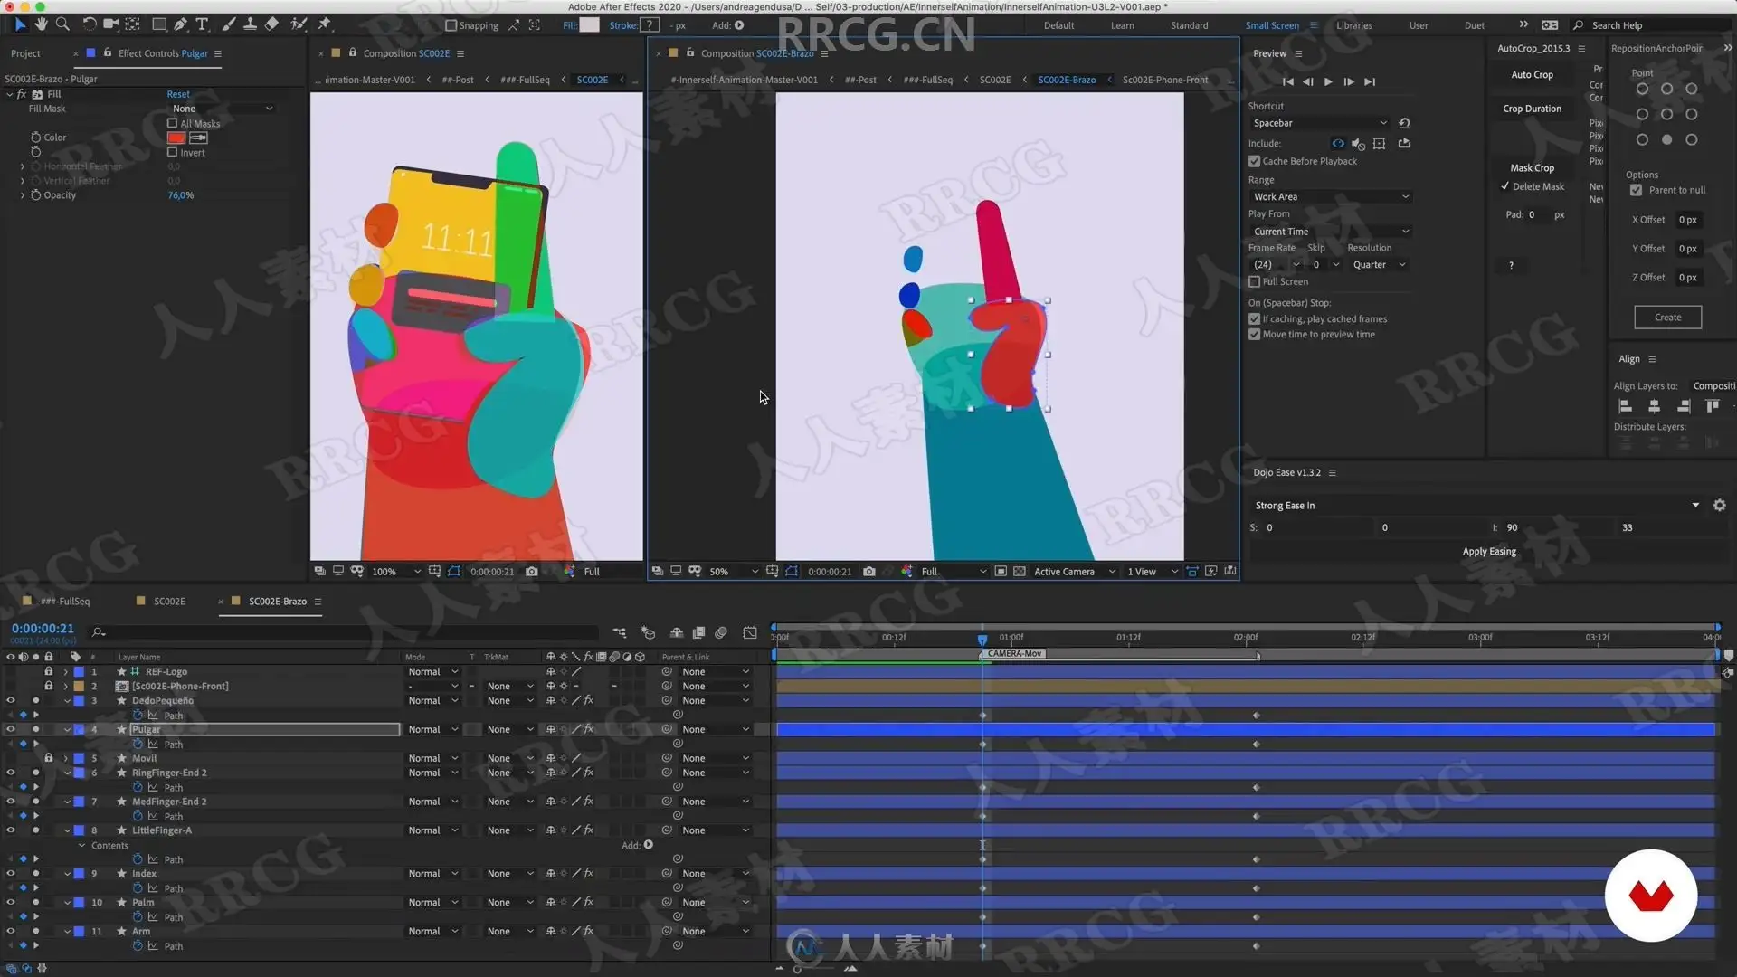Select the Pen tool
This screenshot has width=1737, height=977.
tap(181, 24)
